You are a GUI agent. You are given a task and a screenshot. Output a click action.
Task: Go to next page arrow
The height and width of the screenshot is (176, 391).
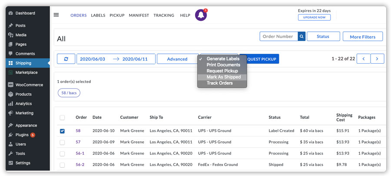(377, 59)
